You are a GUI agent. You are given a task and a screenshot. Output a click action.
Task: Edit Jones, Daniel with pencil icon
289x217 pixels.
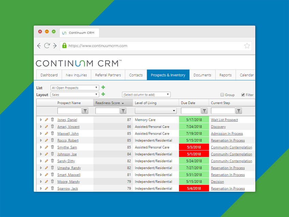coord(47,120)
